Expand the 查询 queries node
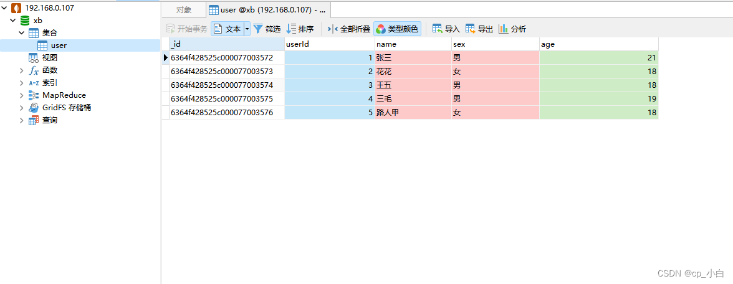 (21, 120)
